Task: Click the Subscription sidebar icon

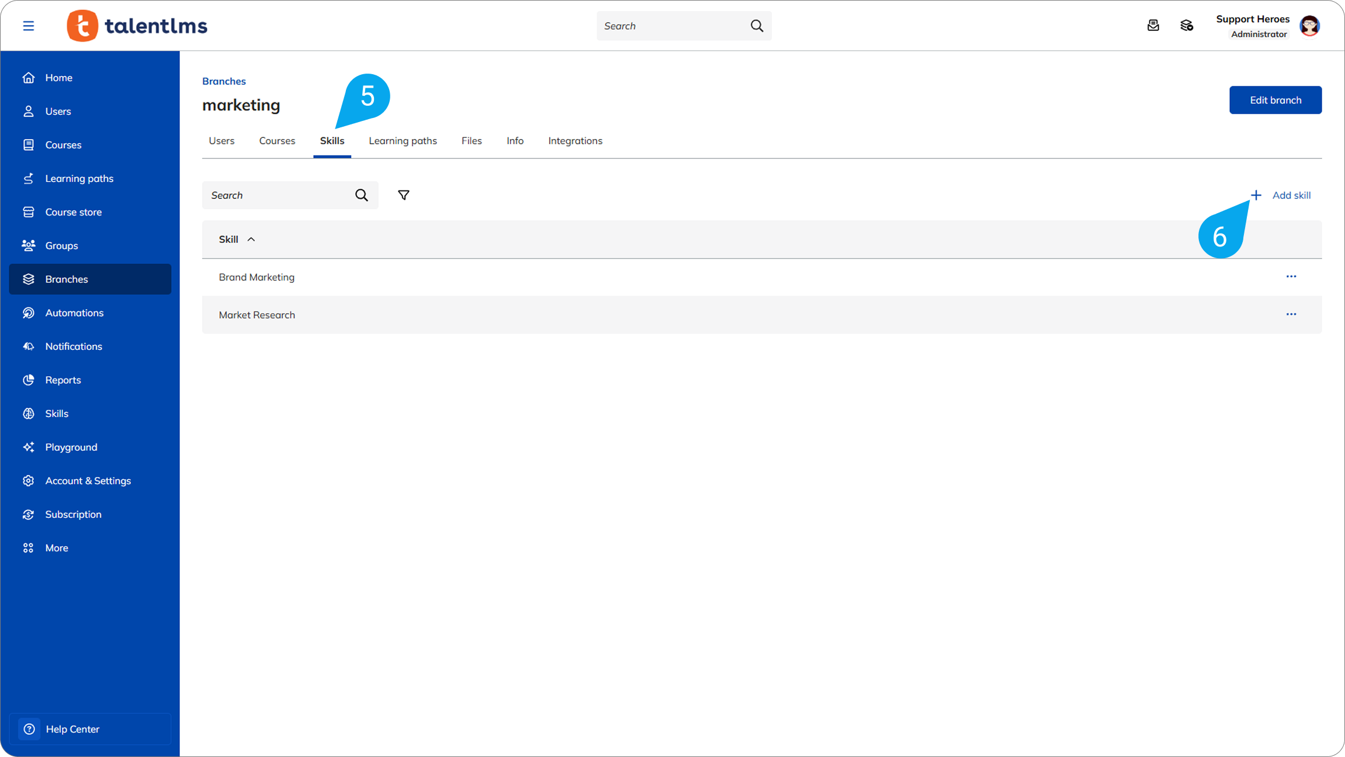Action: (x=29, y=515)
